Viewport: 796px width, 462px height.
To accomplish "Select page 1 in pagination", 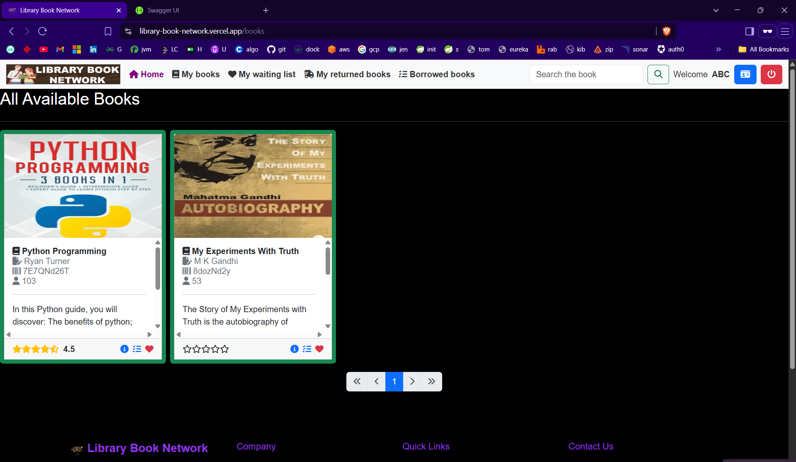I will pyautogui.click(x=394, y=381).
